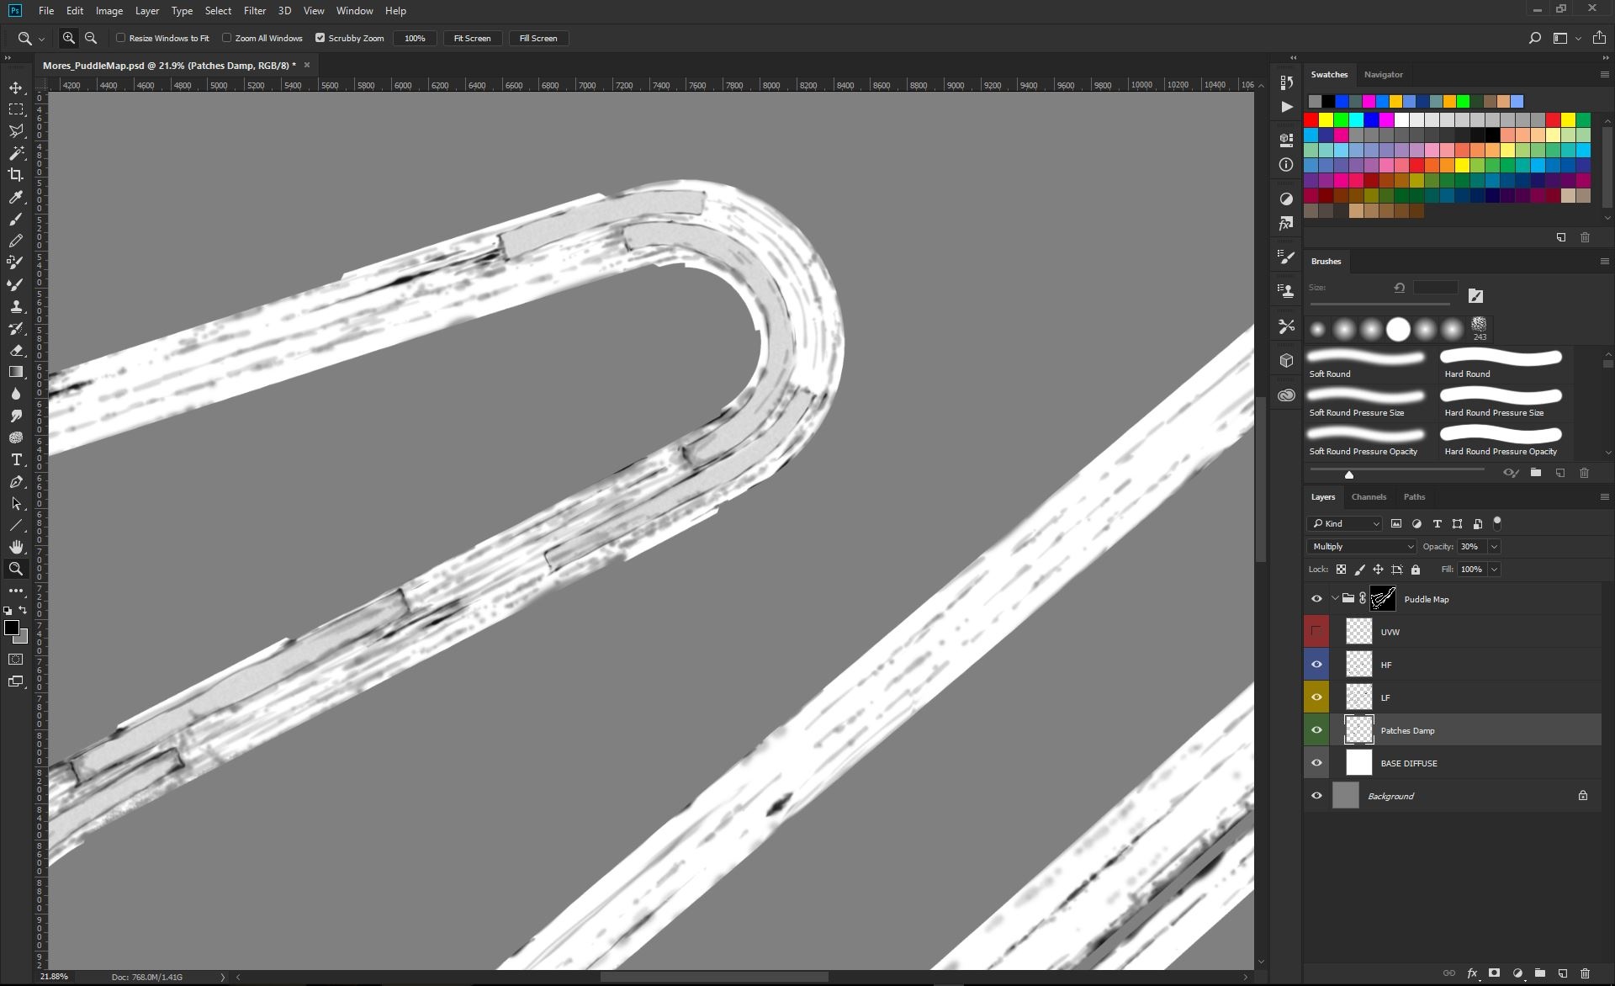1615x986 pixels.
Task: Switch to the Navigator tab
Action: [1383, 75]
